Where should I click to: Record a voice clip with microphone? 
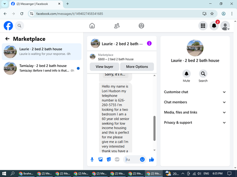click(x=92, y=159)
